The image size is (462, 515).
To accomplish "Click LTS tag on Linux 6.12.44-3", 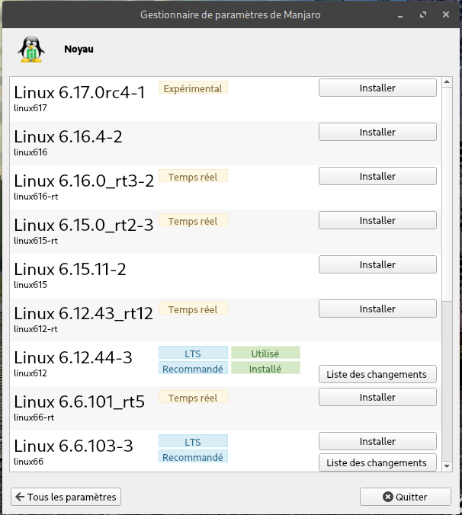I will pos(193,353).
